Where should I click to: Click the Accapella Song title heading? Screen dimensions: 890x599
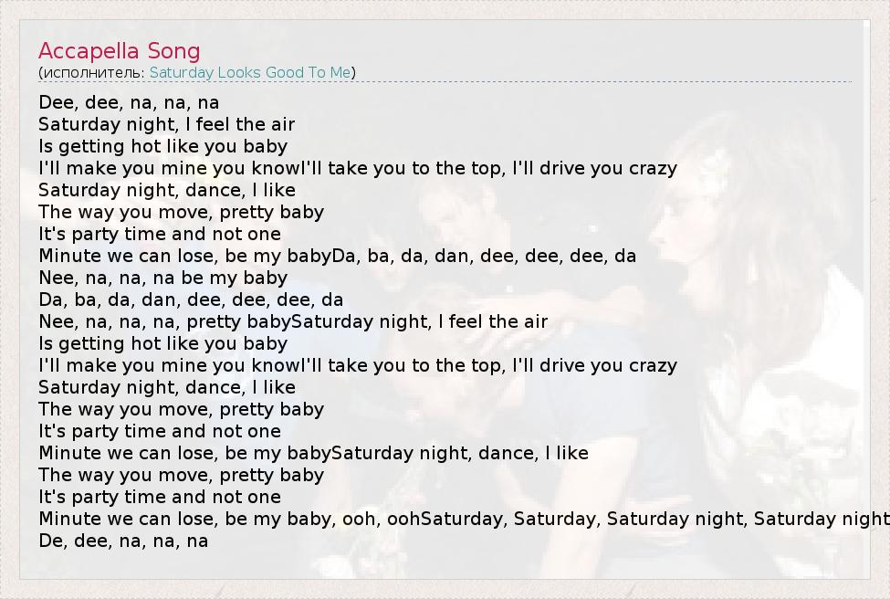coord(119,51)
